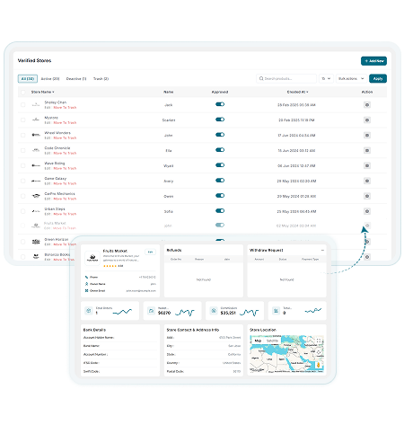This screenshot has width=404, height=425.
Task: Toggle approved switch for Shelley Chan store
Action: click(x=220, y=104)
